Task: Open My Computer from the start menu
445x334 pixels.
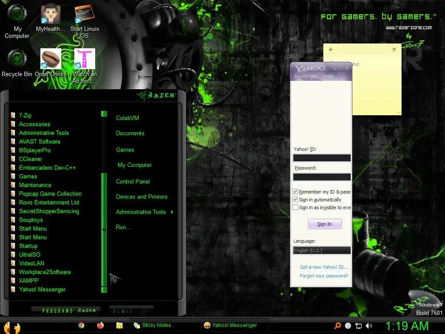Action: coord(135,165)
